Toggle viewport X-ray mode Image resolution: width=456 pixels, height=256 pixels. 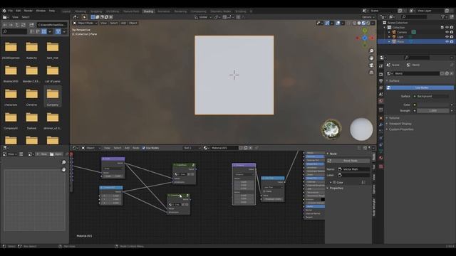pos(348,23)
